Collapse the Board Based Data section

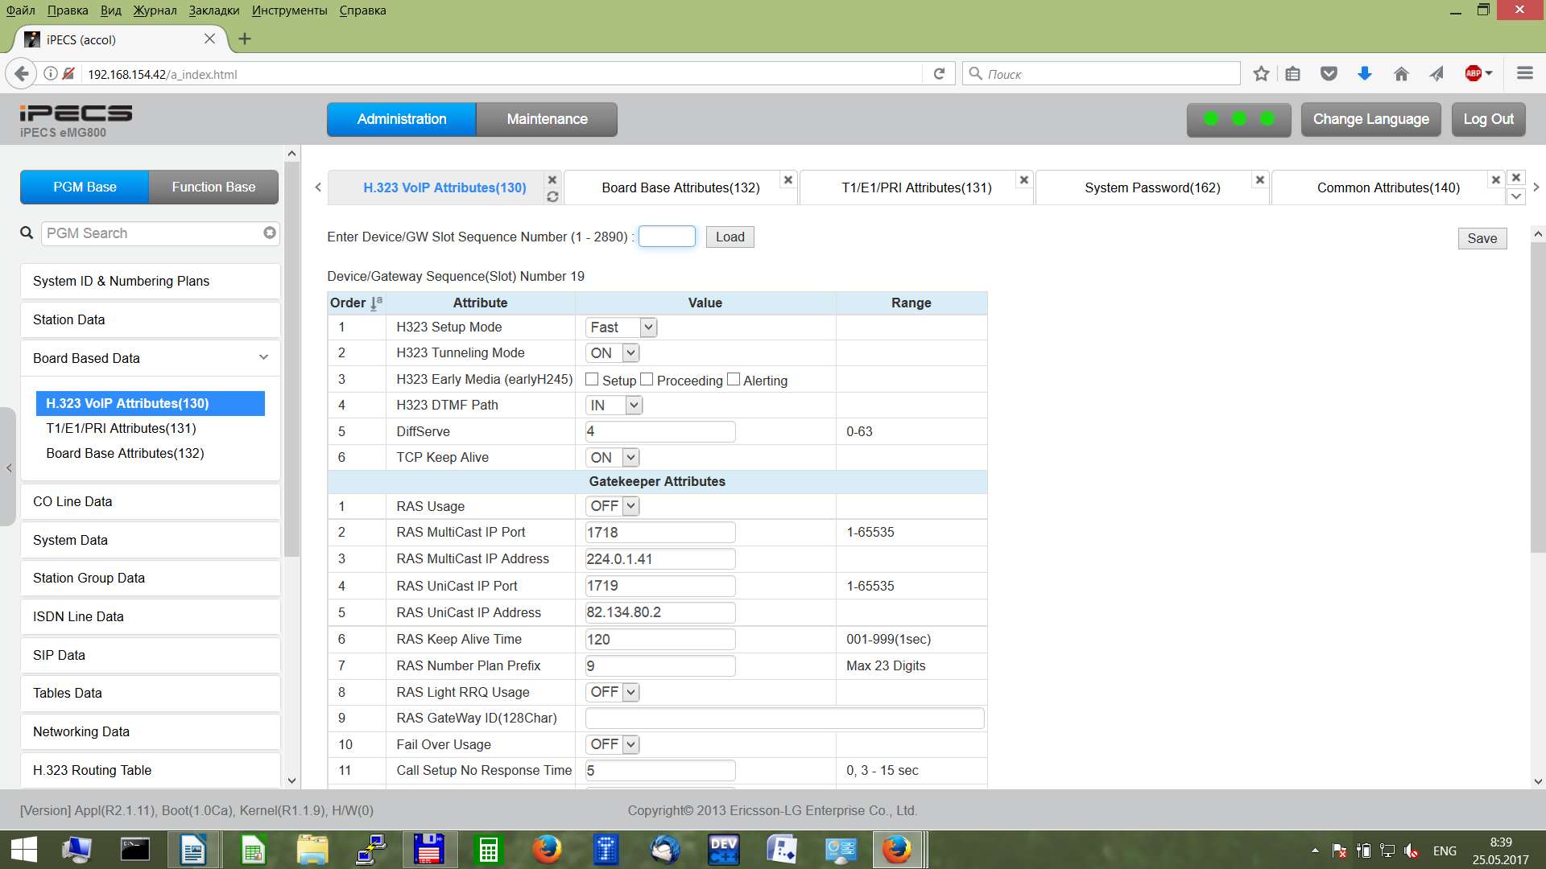click(x=263, y=358)
